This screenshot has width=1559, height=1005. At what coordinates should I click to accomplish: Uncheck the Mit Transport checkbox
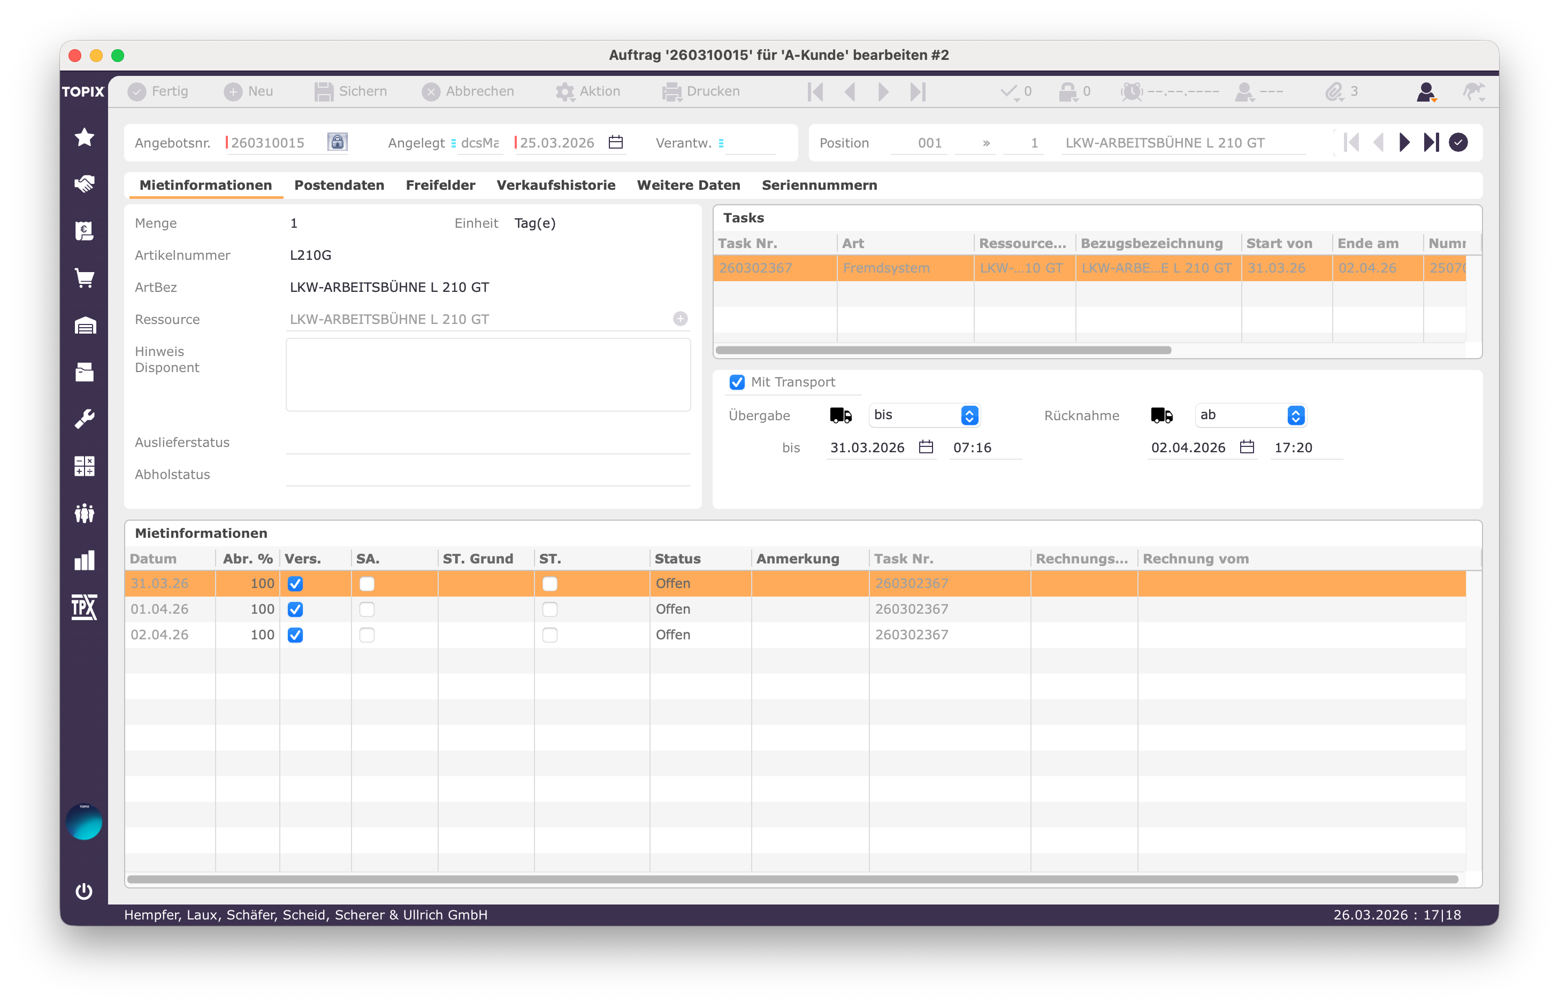737,382
